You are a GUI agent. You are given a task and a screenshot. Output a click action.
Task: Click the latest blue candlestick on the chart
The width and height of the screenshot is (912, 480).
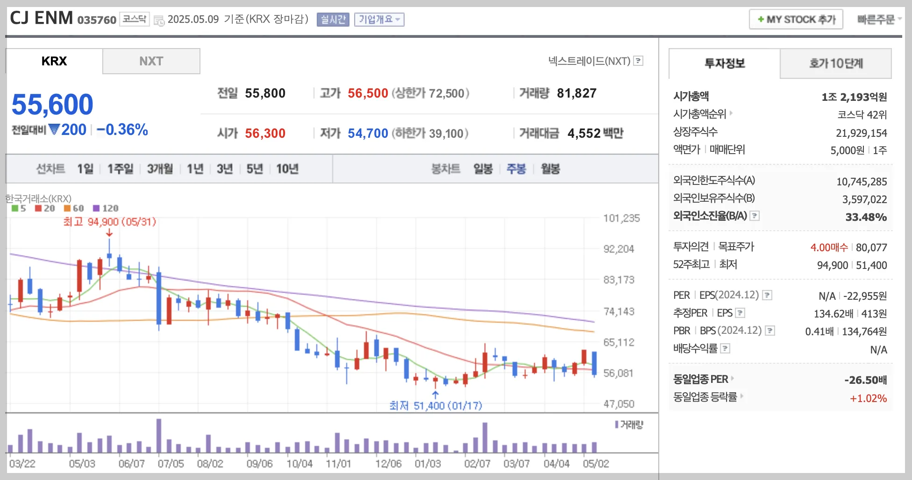pos(594,363)
